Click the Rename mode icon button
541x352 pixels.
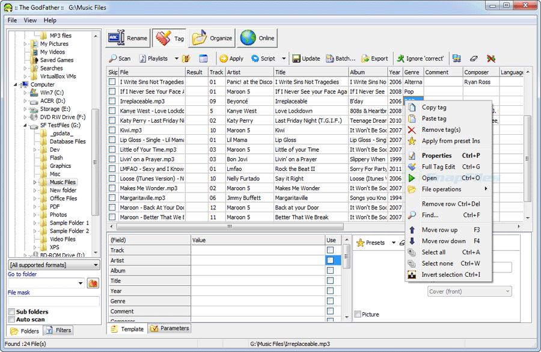[127, 39]
